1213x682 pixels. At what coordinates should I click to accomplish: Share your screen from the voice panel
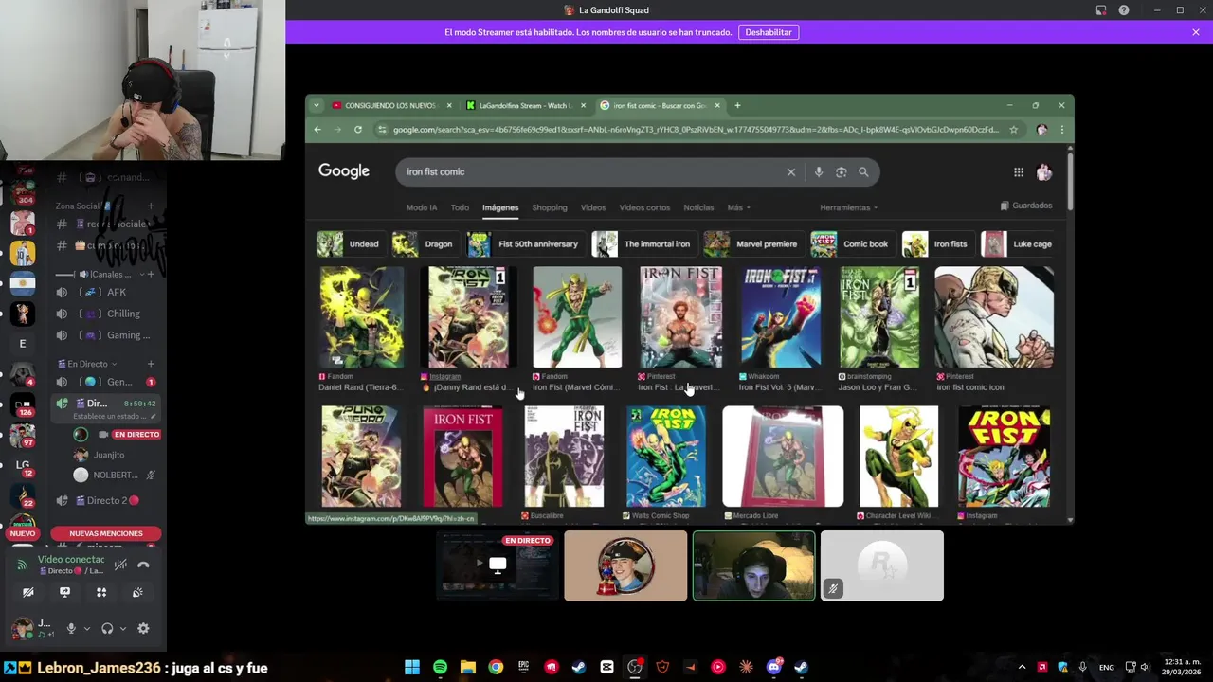pos(64,592)
